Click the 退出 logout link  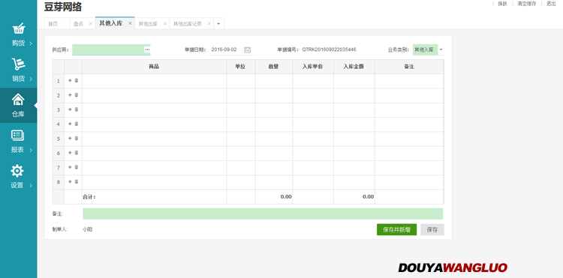pos(551,4)
